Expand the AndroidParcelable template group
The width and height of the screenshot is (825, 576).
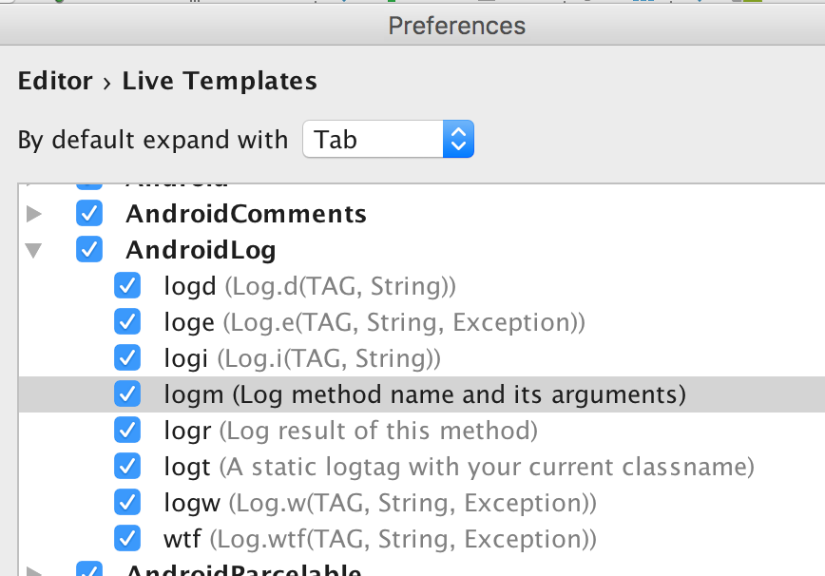[33, 571]
